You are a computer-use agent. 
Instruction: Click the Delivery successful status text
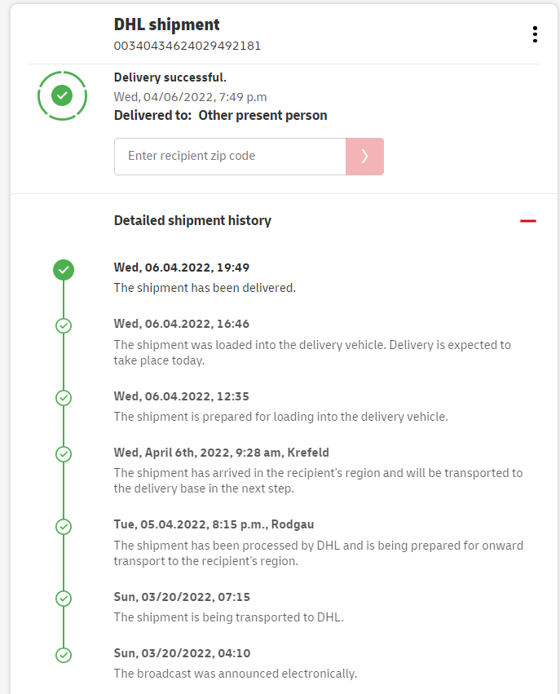(170, 78)
